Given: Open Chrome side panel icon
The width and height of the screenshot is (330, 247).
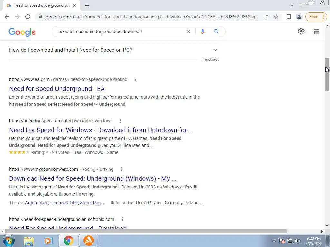Looking at the screenshot, I should pyautogui.click(x=289, y=17).
